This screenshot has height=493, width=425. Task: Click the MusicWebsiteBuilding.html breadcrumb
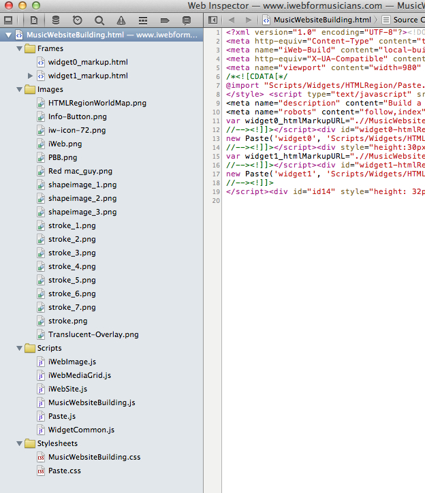pos(317,20)
